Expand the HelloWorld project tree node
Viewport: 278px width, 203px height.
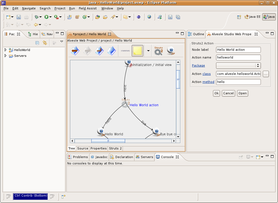[5, 50]
